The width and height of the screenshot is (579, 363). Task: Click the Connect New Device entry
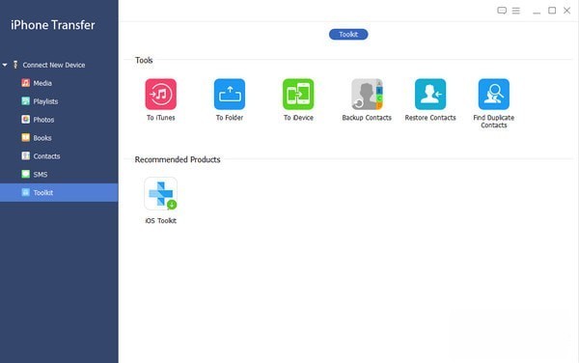click(53, 65)
